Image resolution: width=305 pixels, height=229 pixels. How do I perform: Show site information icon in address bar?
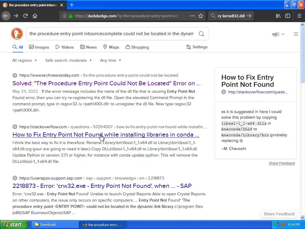(x=64, y=16)
